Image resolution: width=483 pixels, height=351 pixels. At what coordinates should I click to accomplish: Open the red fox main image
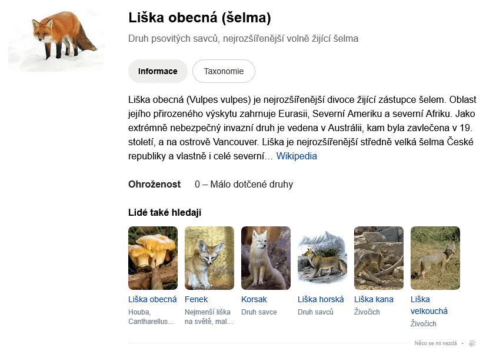[56, 40]
